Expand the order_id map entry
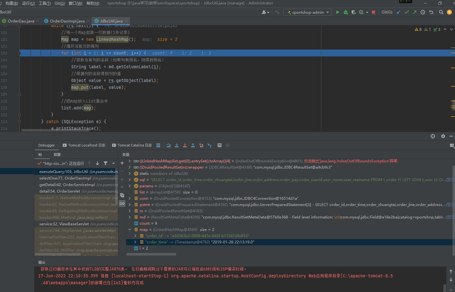The width and height of the screenshot is (455, 292). tap(135, 236)
